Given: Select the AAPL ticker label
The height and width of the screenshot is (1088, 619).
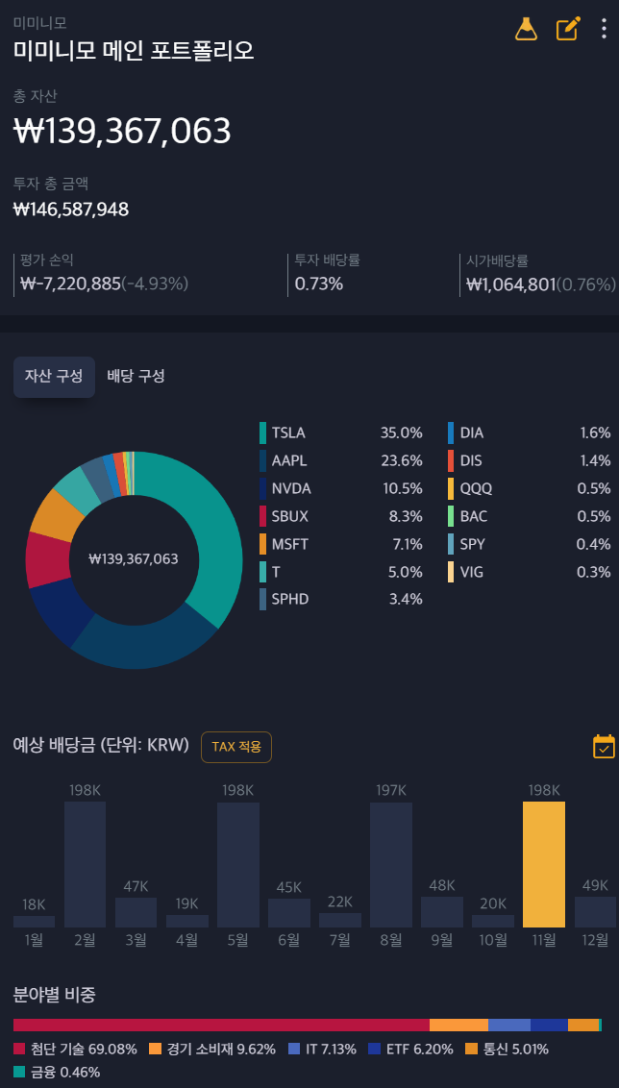Looking at the screenshot, I should pos(289,460).
